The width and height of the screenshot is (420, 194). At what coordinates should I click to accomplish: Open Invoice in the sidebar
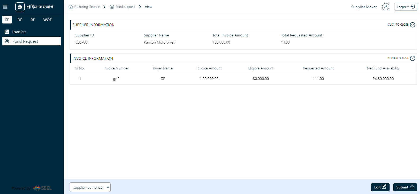pos(31,32)
